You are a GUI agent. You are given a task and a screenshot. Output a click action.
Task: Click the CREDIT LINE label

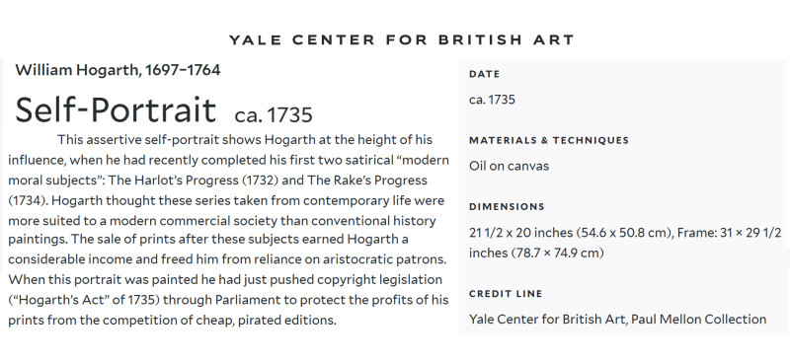[x=506, y=294]
